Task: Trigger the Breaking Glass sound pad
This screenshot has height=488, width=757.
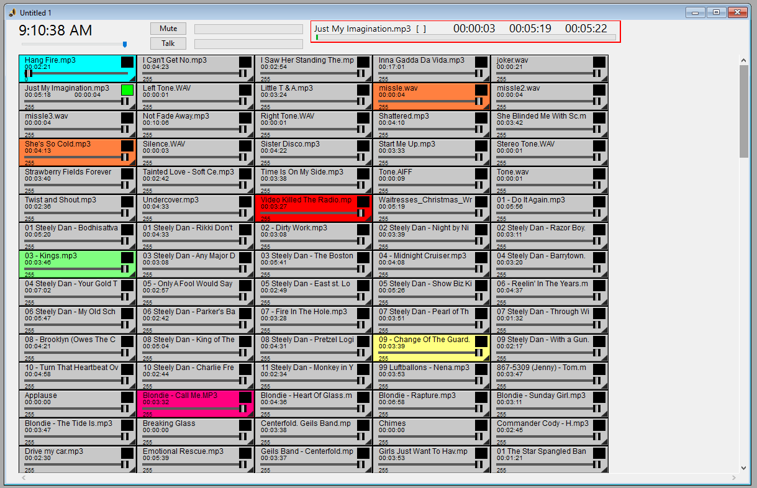Action: coord(186,428)
